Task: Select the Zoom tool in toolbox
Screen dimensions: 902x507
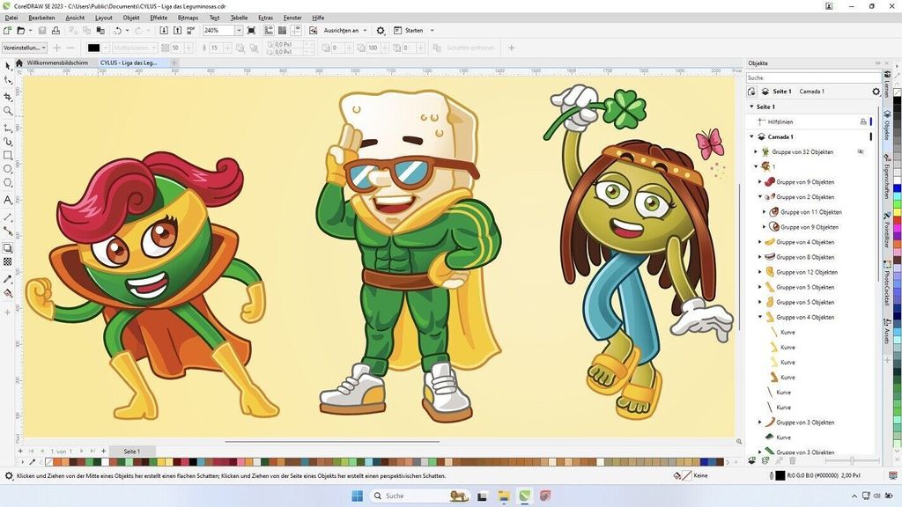Action: (x=8, y=111)
